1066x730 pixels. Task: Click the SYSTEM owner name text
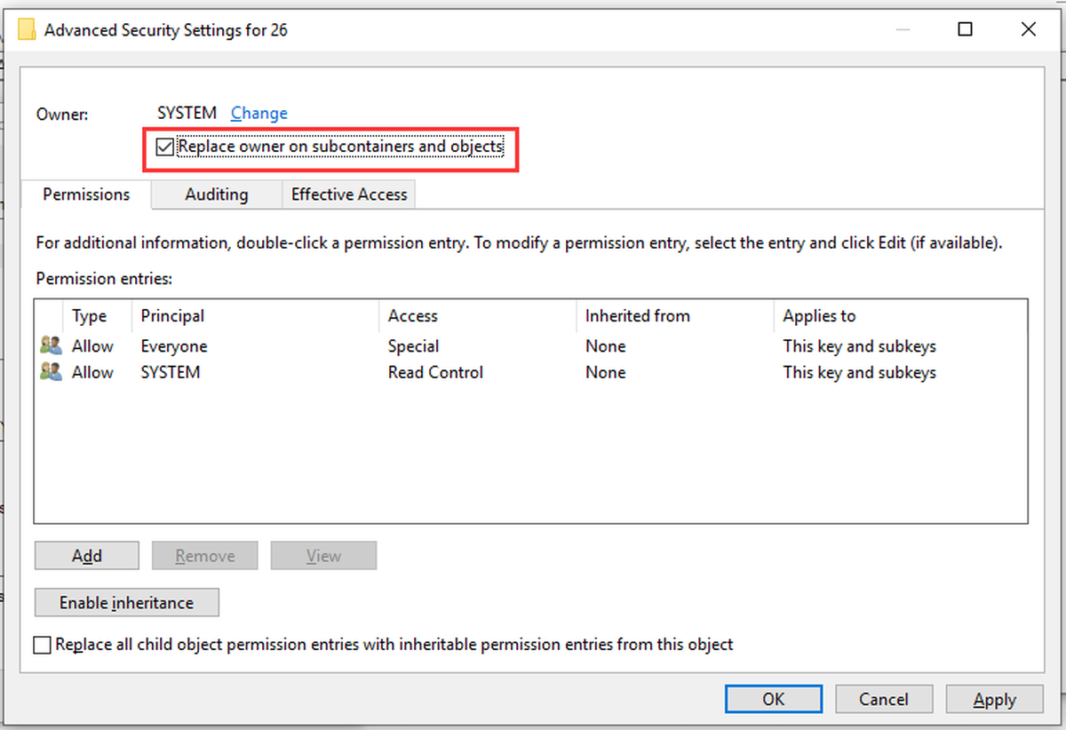coord(187,113)
